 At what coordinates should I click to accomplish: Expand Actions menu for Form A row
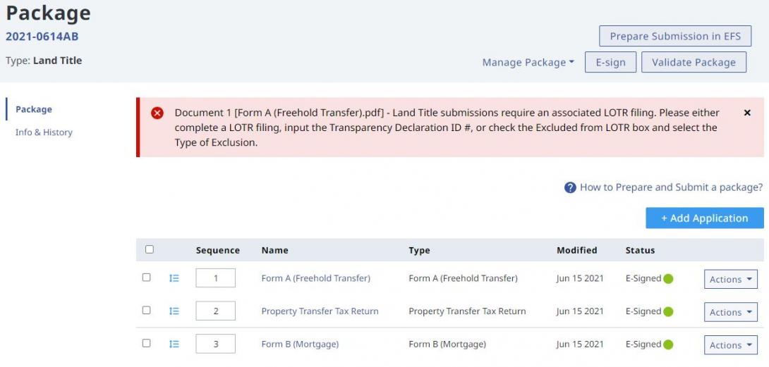(731, 279)
